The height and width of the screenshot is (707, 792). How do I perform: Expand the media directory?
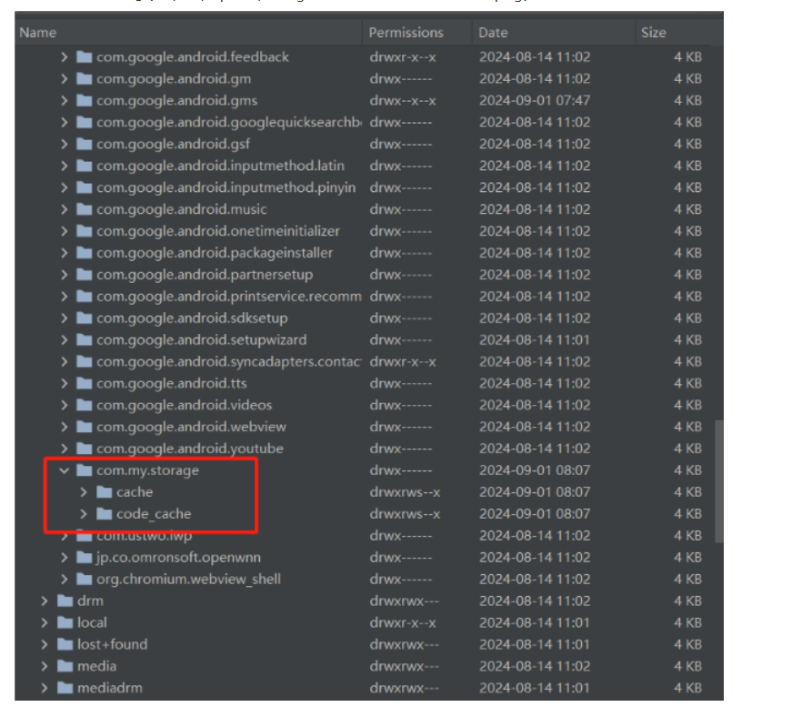click(x=45, y=666)
